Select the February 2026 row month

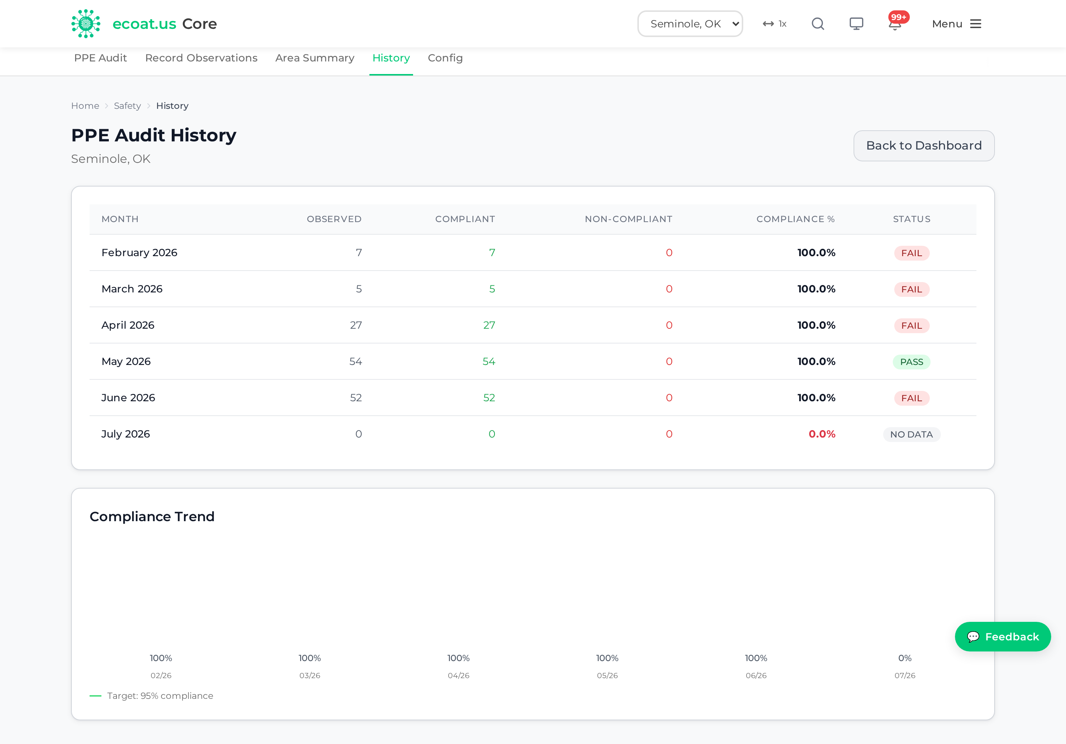pos(139,253)
